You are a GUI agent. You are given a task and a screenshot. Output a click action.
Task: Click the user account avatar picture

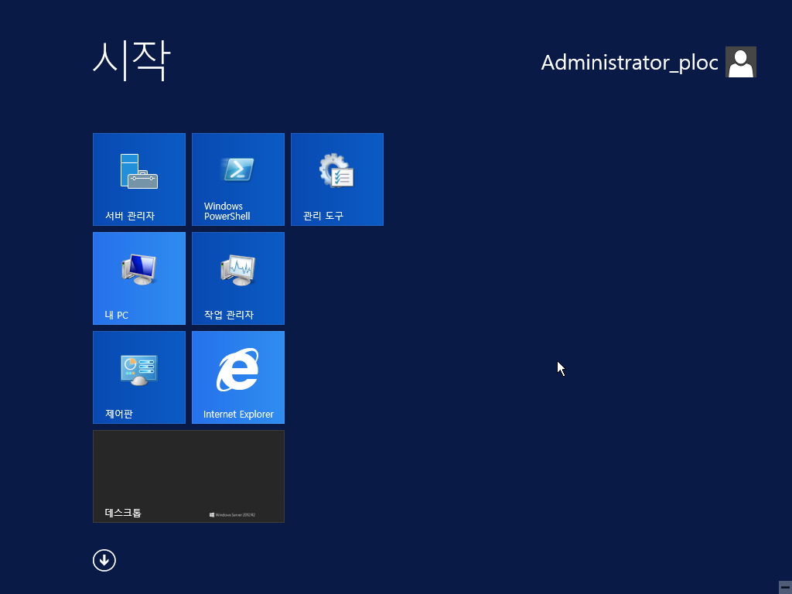click(x=740, y=62)
